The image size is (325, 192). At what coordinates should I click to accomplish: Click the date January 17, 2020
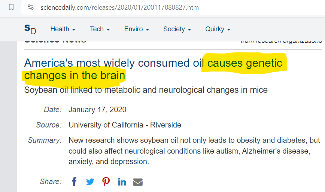pyautogui.click(x=97, y=110)
